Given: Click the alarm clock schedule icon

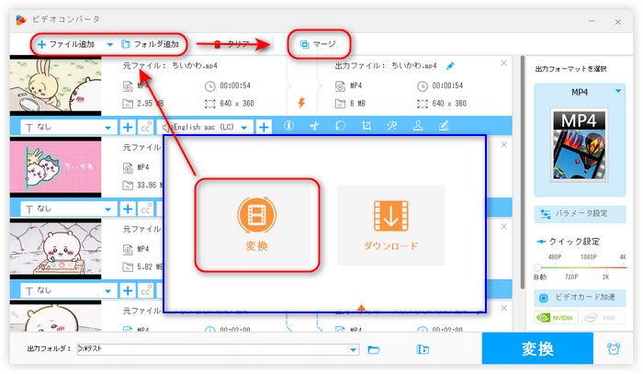Looking at the screenshot, I should tap(613, 349).
